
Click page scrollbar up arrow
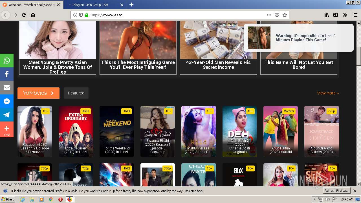point(359,23)
